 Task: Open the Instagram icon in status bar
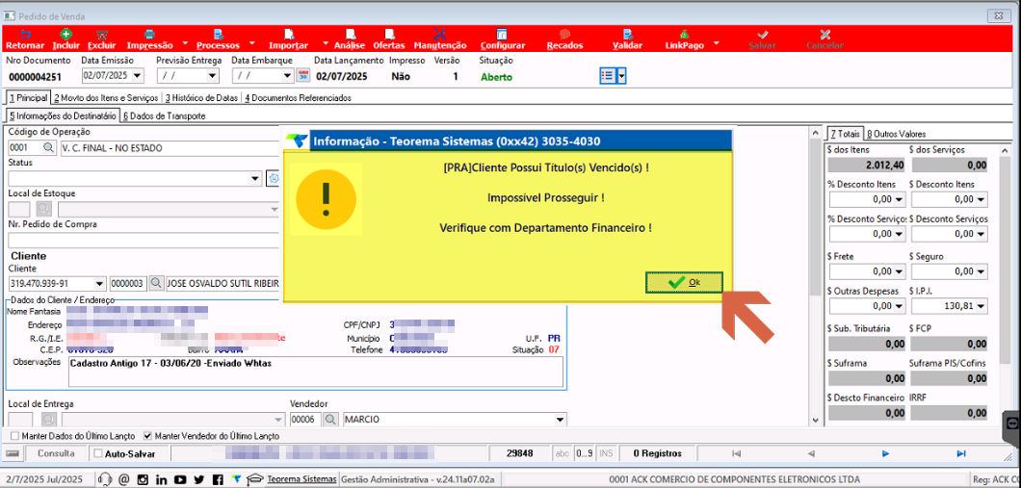pos(143,479)
